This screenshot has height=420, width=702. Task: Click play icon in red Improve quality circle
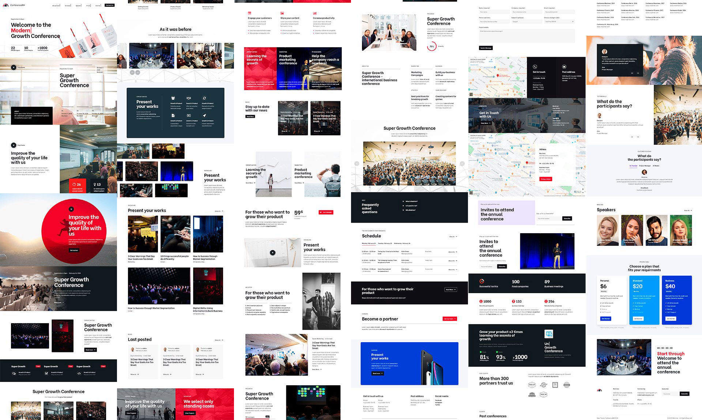click(x=71, y=209)
